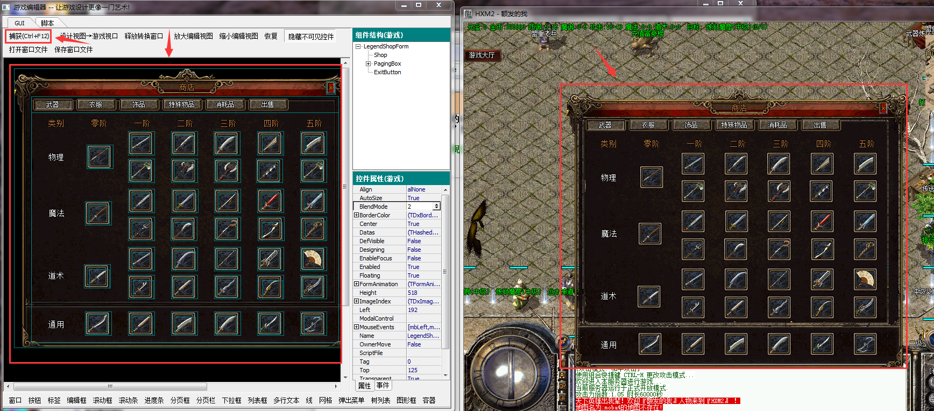Open the 饰品 tab in the HXM2 game shop

691,125
